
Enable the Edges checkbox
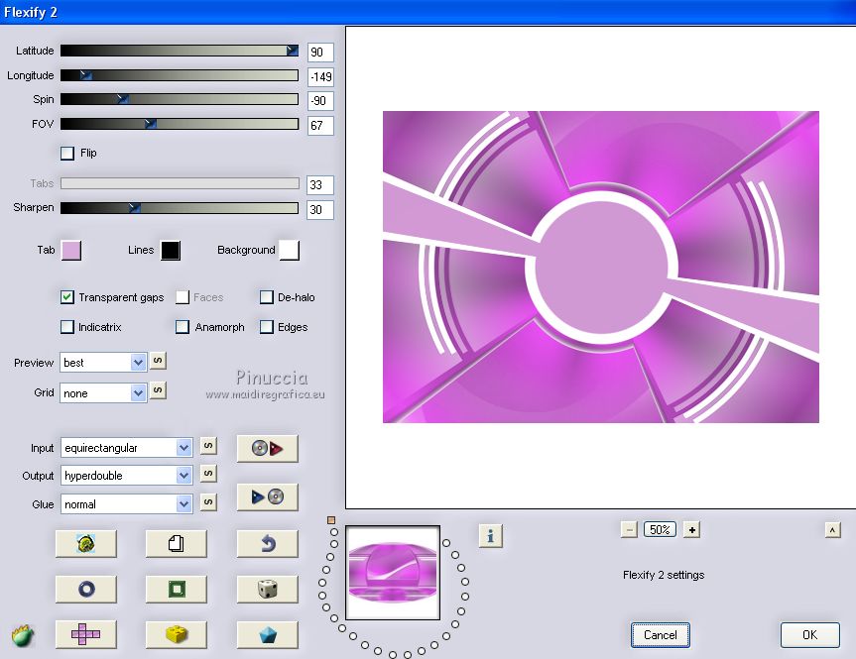(x=267, y=327)
